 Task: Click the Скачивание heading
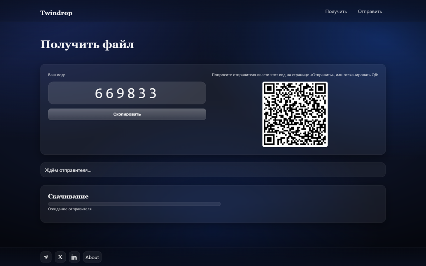point(68,196)
